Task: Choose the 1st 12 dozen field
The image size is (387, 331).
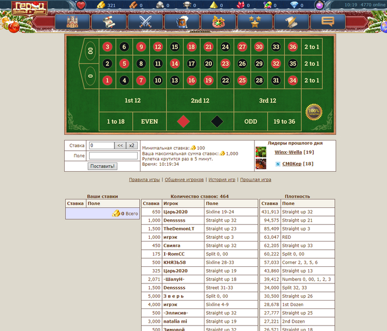Action: coord(133,101)
